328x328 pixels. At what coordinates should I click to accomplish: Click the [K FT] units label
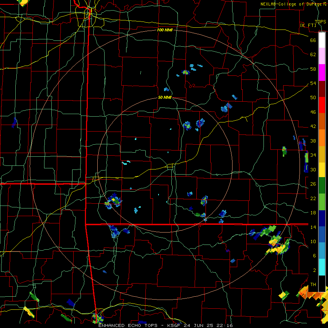308,25
